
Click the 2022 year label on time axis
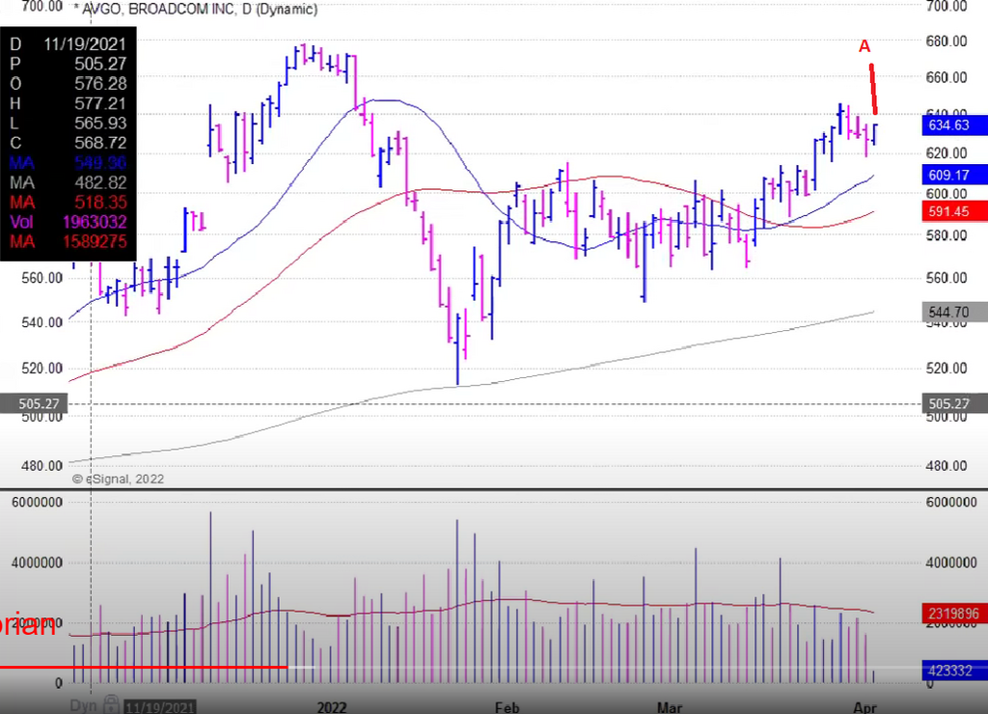click(334, 706)
